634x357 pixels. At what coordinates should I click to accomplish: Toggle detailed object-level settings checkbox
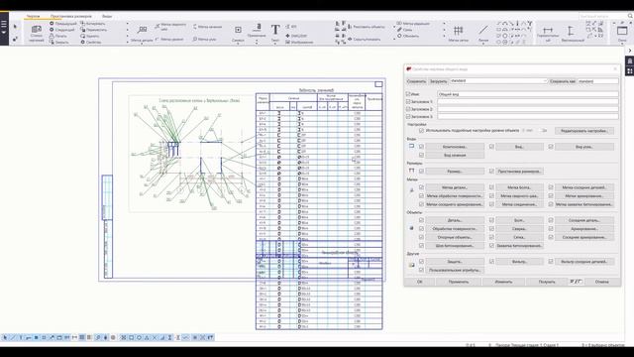[421, 131]
